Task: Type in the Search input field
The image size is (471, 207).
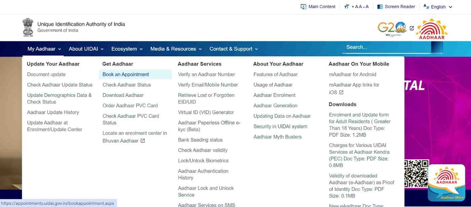Action: (386, 47)
